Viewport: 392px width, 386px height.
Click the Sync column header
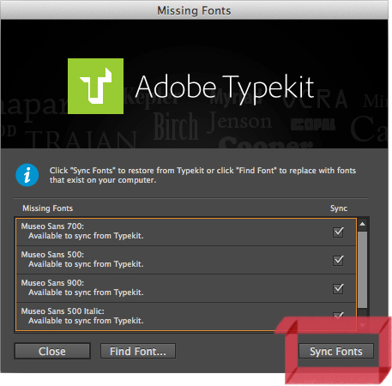[339, 208]
